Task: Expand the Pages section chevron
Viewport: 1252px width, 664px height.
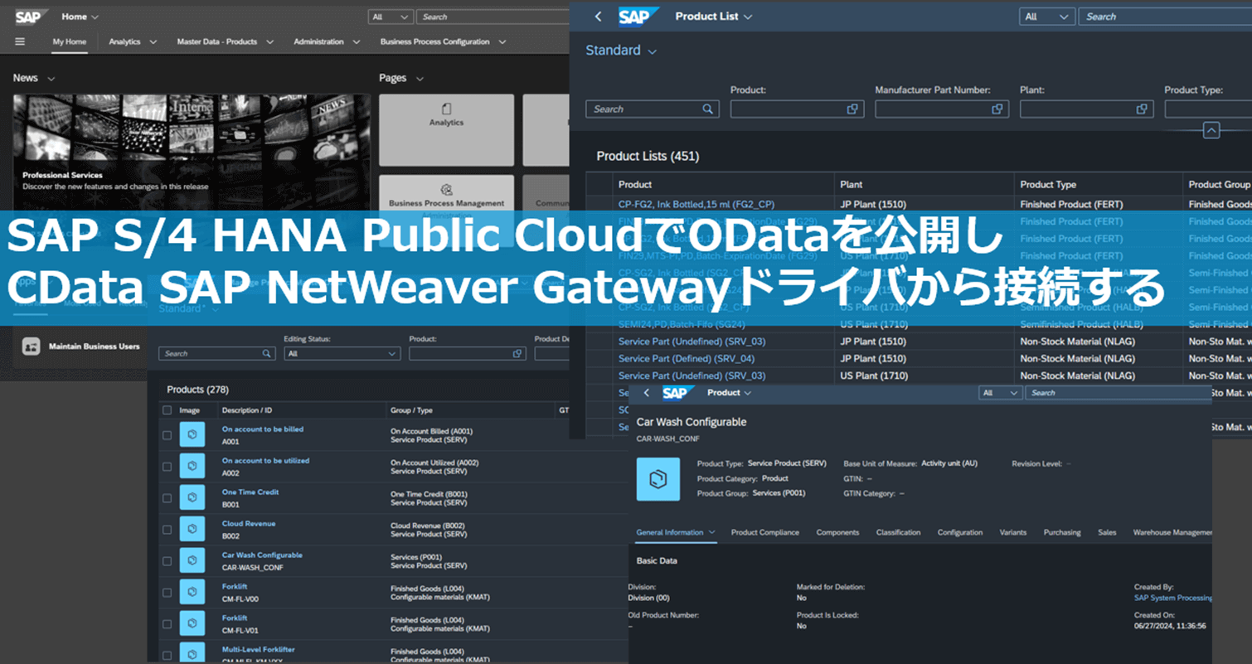Action: [420, 79]
